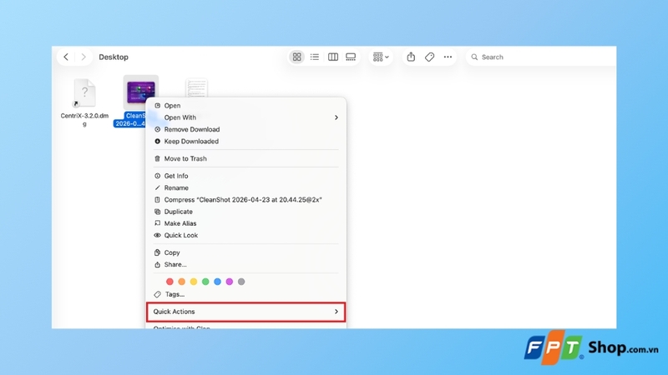
Task: Apply the green tag color
Action: point(205,282)
